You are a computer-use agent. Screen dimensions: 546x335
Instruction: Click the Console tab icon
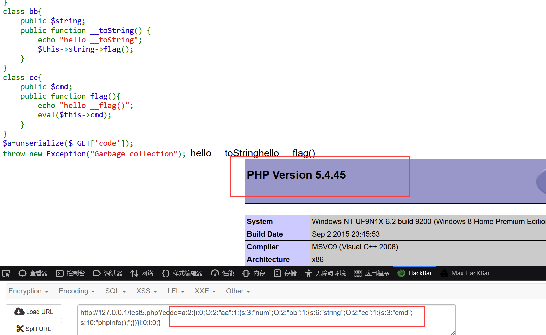coord(60,273)
